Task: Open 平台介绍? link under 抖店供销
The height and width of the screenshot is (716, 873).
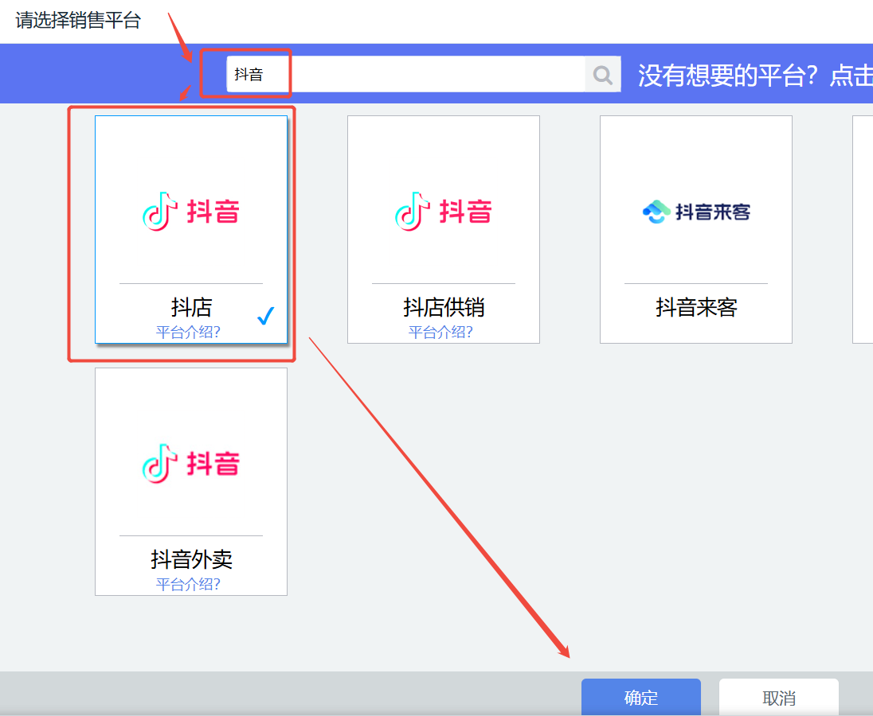Action: pos(440,333)
